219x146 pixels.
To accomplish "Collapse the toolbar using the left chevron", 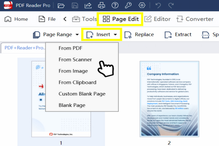I will click(65, 19).
